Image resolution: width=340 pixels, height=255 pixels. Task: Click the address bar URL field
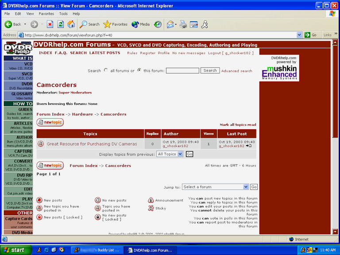click(x=160, y=35)
